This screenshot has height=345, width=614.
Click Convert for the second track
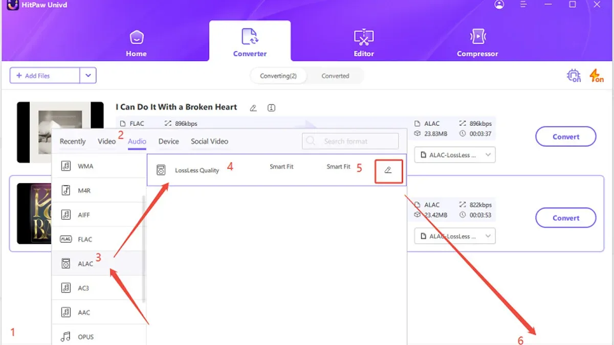[566, 218]
